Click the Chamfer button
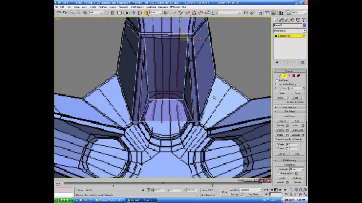This screenshot has height=203, width=362. pos(280,130)
